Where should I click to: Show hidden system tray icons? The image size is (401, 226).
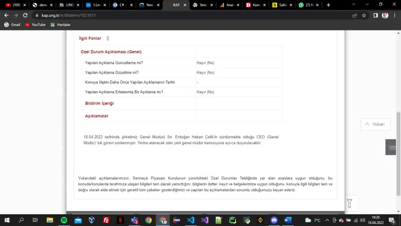point(327,220)
